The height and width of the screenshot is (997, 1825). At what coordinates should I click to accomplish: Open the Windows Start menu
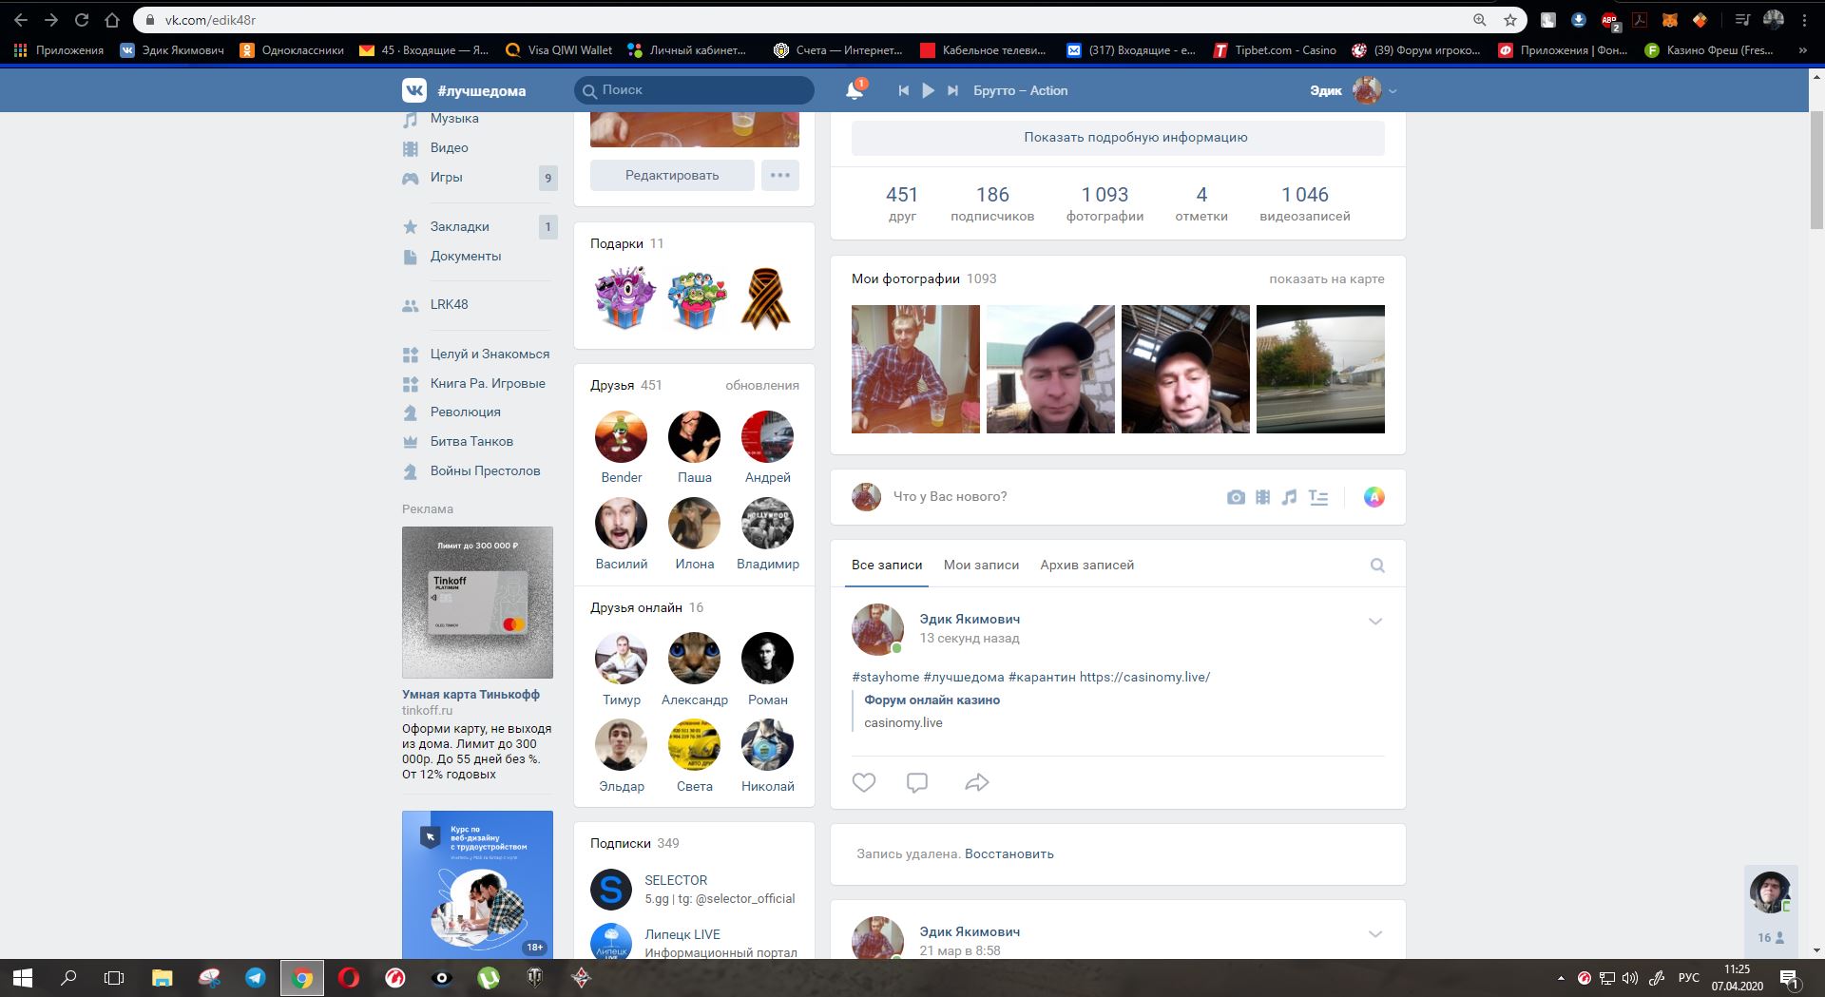(x=23, y=977)
